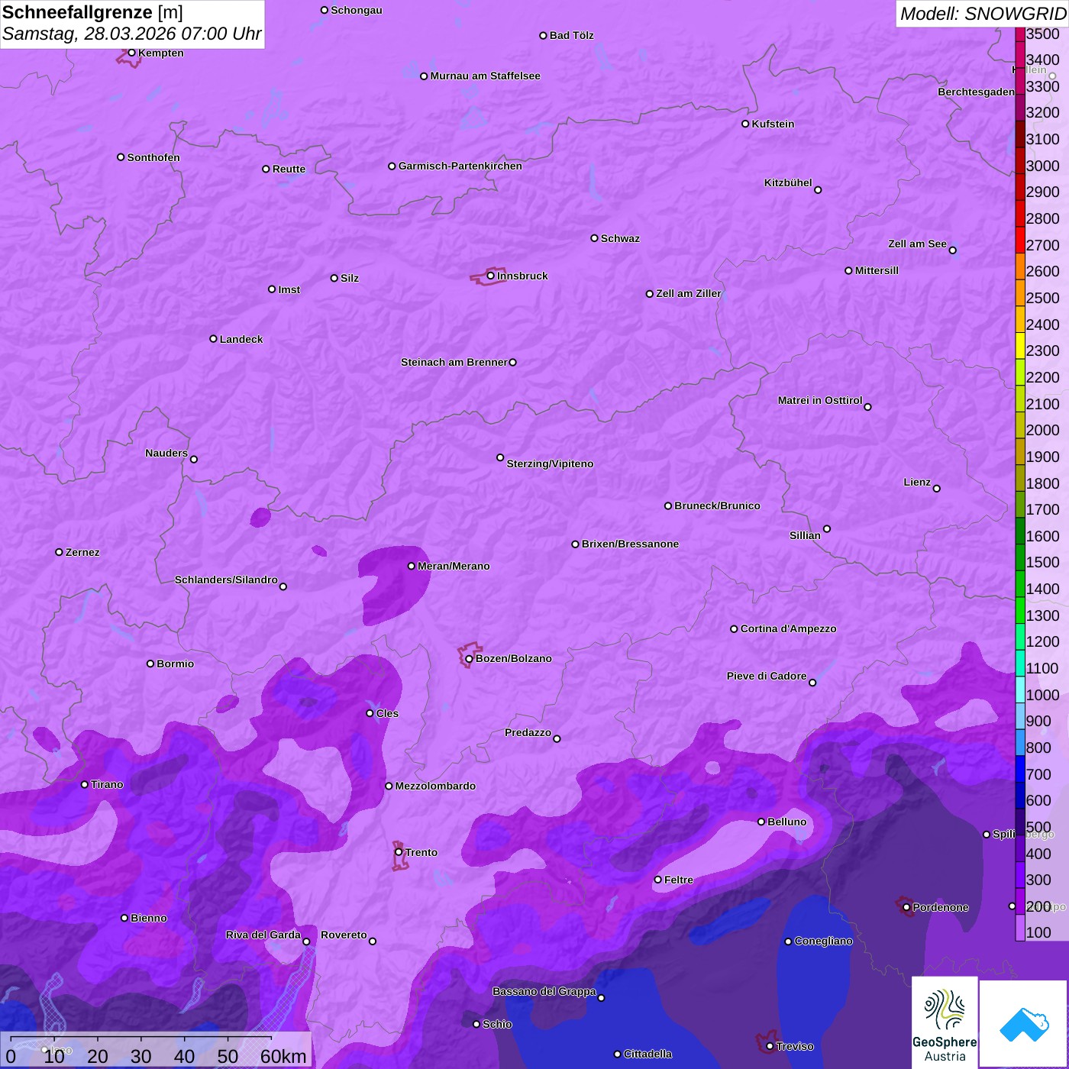
Task: Click the Modell: SNOWGRID label
Action: pos(983,14)
